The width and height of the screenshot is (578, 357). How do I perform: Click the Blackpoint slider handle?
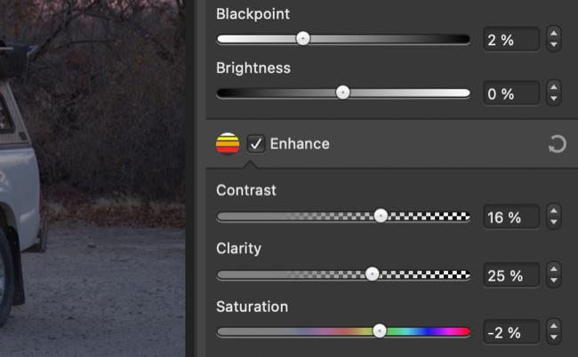(303, 38)
